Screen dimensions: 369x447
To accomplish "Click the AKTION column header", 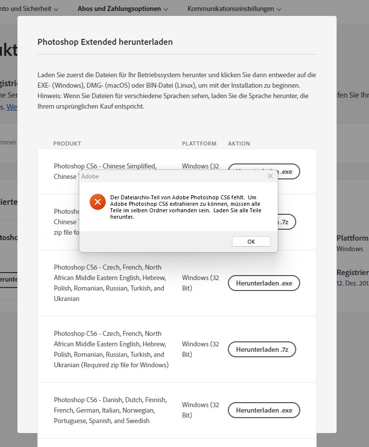I will tap(239, 144).
